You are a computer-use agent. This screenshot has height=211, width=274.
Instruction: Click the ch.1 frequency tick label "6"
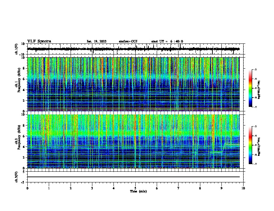coord(24,79)
